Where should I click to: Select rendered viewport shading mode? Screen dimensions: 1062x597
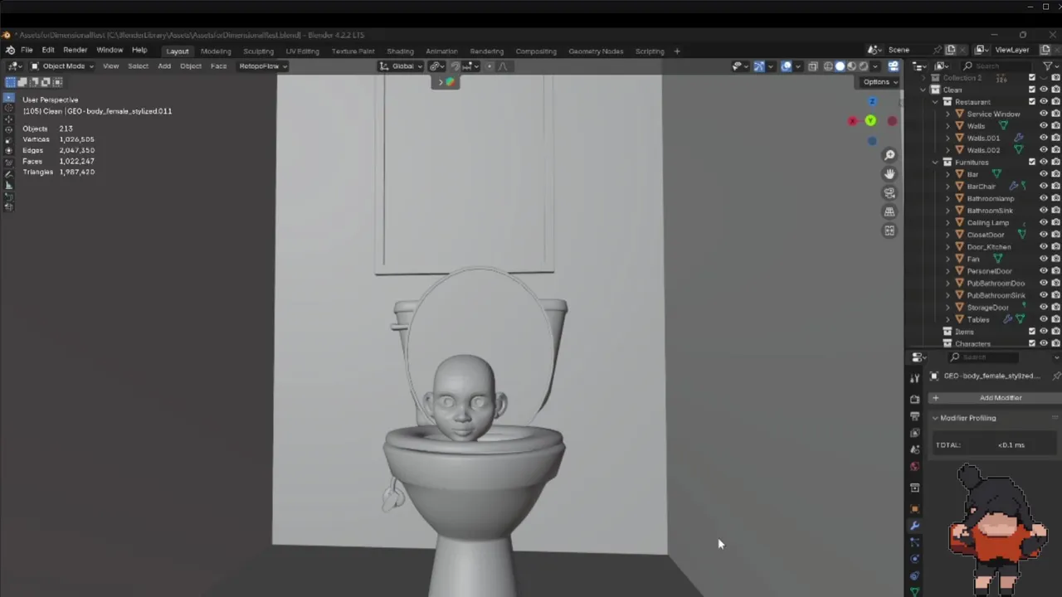tap(863, 66)
